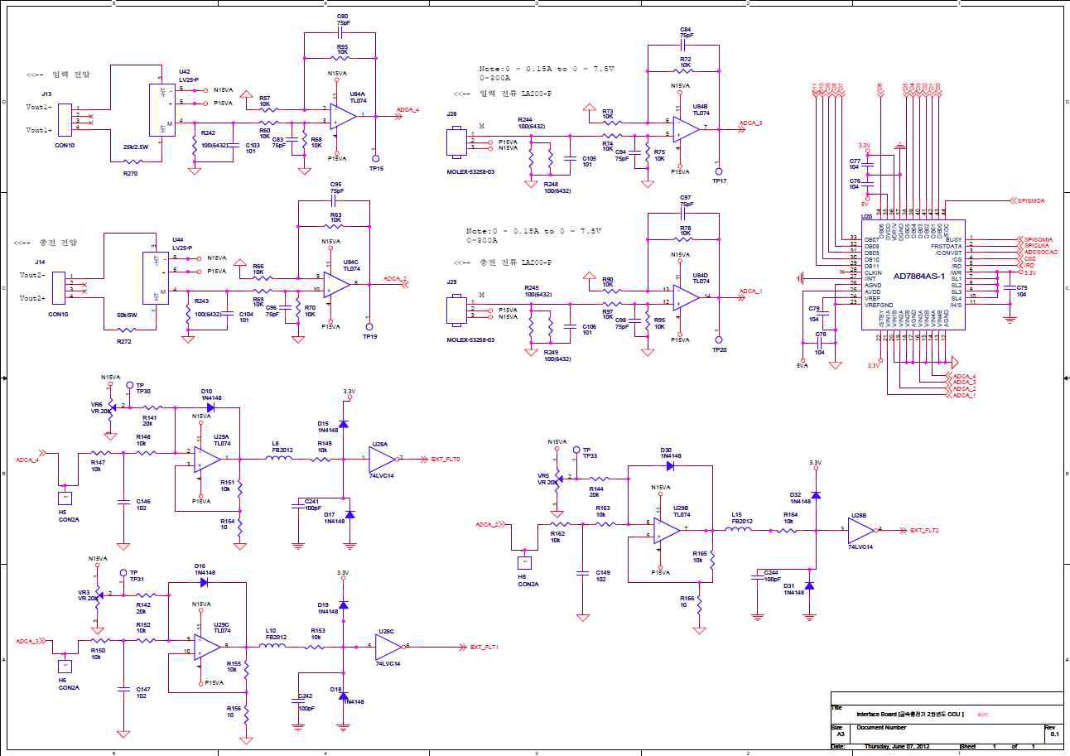The image size is (1070, 756).
Task: Click the SPICLKA net label
Action: click(1036, 246)
